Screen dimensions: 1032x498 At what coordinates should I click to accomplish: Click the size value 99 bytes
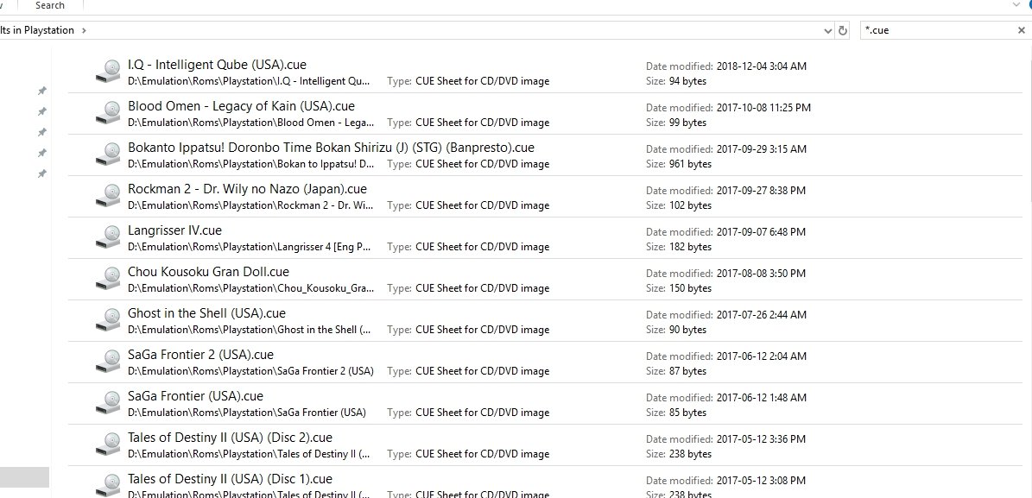pyautogui.click(x=687, y=123)
